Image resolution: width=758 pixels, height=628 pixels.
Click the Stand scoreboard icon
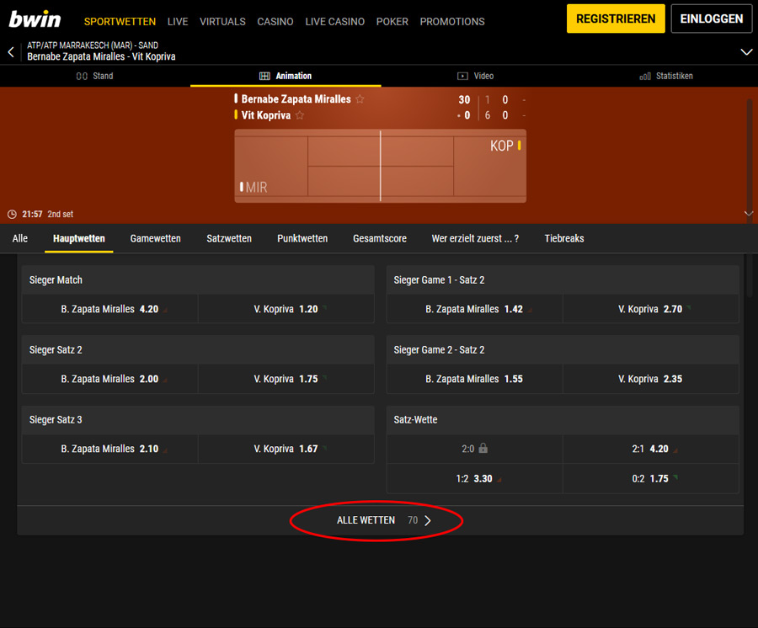point(82,76)
